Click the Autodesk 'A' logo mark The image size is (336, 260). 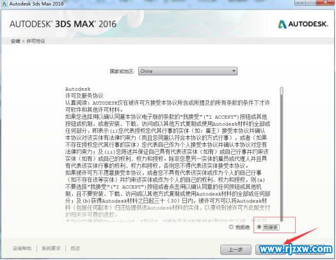click(282, 24)
